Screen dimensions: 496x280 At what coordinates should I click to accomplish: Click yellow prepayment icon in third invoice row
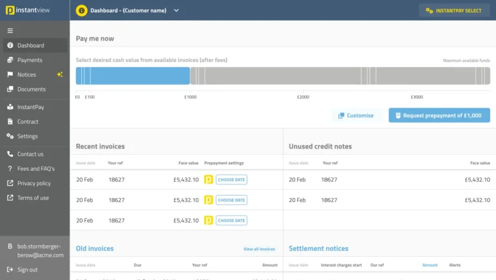pyautogui.click(x=209, y=220)
